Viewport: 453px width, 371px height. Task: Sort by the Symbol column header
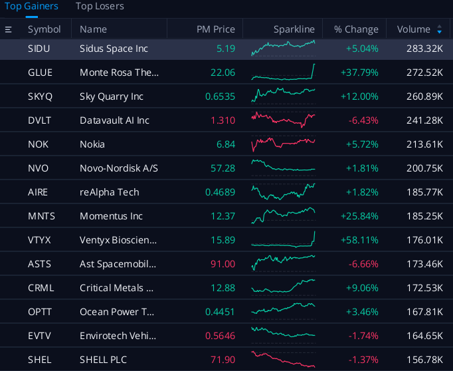click(45, 29)
